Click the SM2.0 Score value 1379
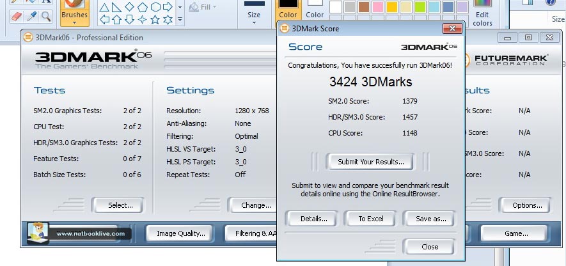This screenshot has height=266, width=566. (410, 101)
